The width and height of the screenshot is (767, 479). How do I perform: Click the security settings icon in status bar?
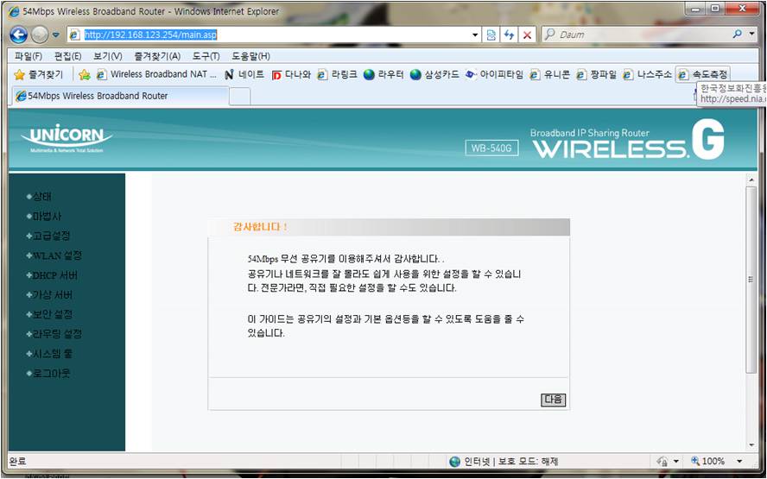(x=662, y=461)
